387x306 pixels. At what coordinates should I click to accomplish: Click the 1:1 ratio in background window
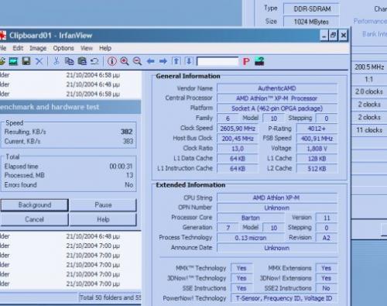pos(369,79)
